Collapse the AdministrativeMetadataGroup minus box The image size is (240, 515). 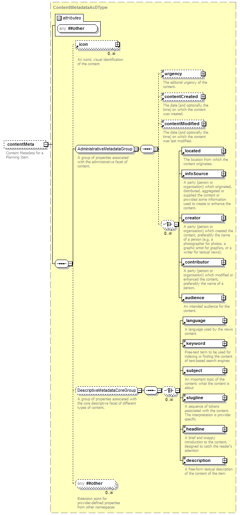pos(136,149)
